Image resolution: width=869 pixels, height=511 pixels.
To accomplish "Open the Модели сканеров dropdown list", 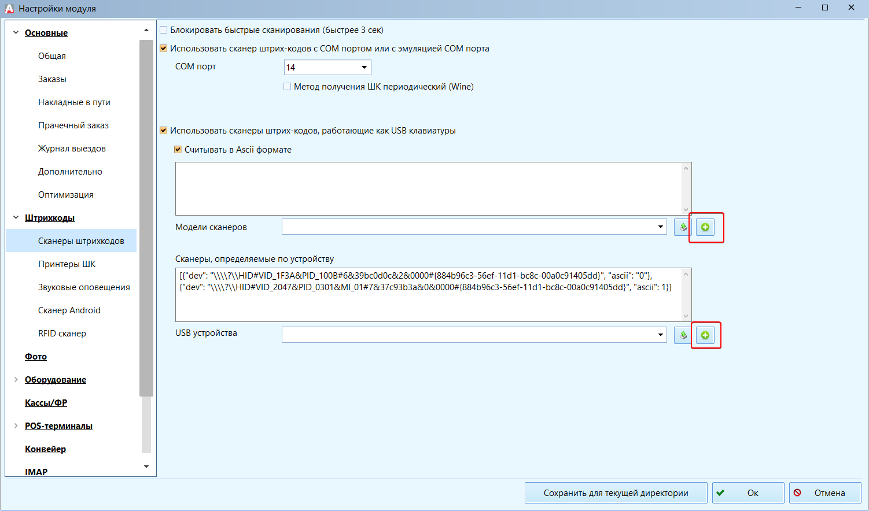I will tap(660, 227).
